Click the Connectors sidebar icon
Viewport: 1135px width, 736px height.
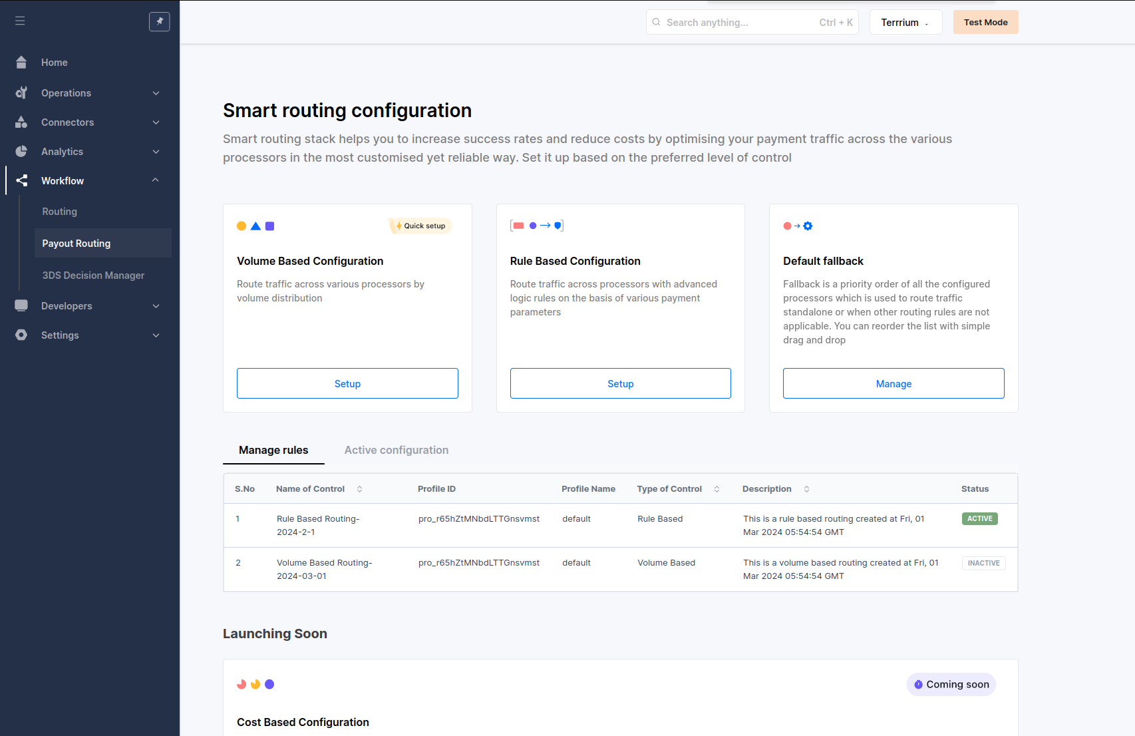pyautogui.click(x=21, y=122)
